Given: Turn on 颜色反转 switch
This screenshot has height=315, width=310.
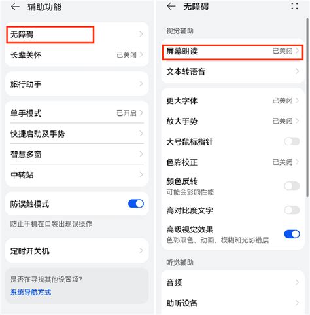Looking at the screenshot, I should click(292, 186).
